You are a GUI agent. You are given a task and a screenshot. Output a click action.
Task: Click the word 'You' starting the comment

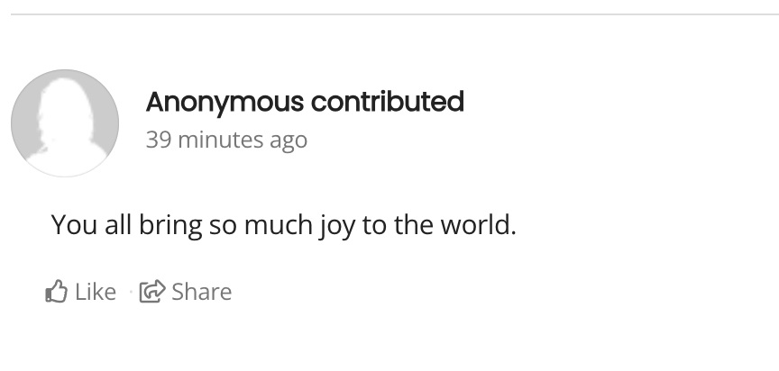[74, 225]
